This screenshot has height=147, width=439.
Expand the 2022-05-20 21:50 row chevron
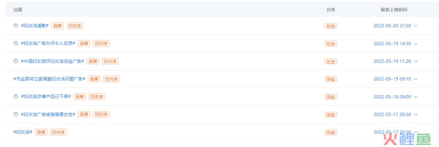(x=416, y=26)
